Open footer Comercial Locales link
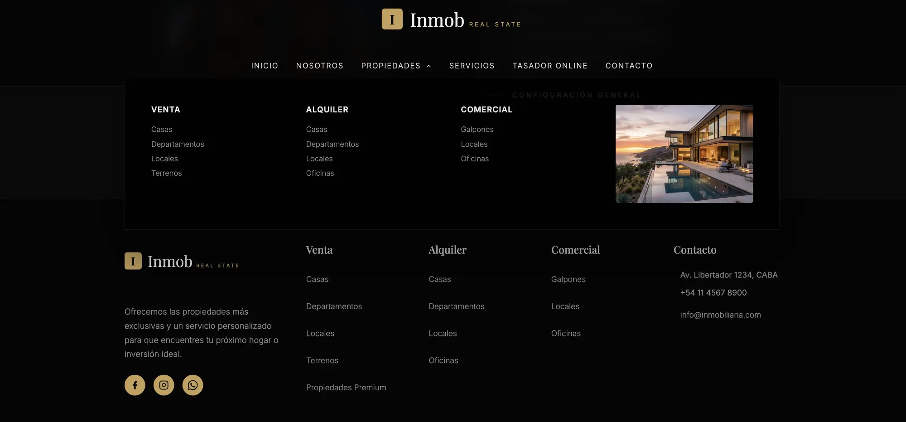 (x=565, y=306)
